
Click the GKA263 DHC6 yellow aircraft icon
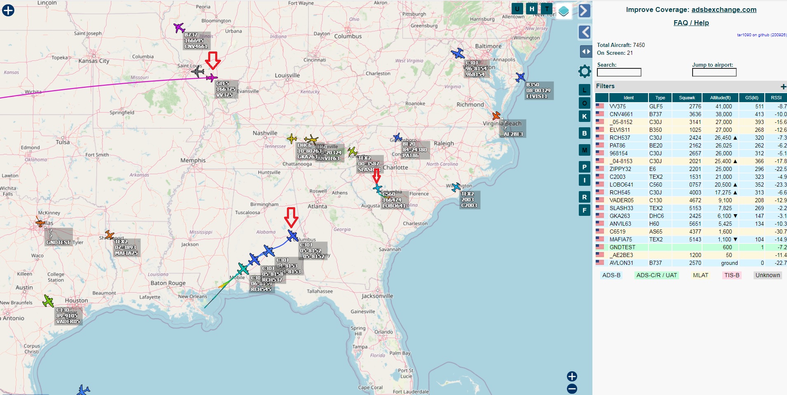[292, 138]
